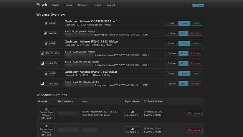Click the Host column header

coord(85,102)
